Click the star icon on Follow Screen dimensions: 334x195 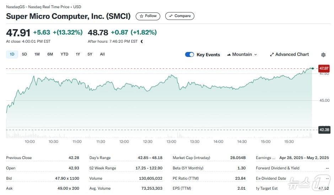tap(141, 16)
